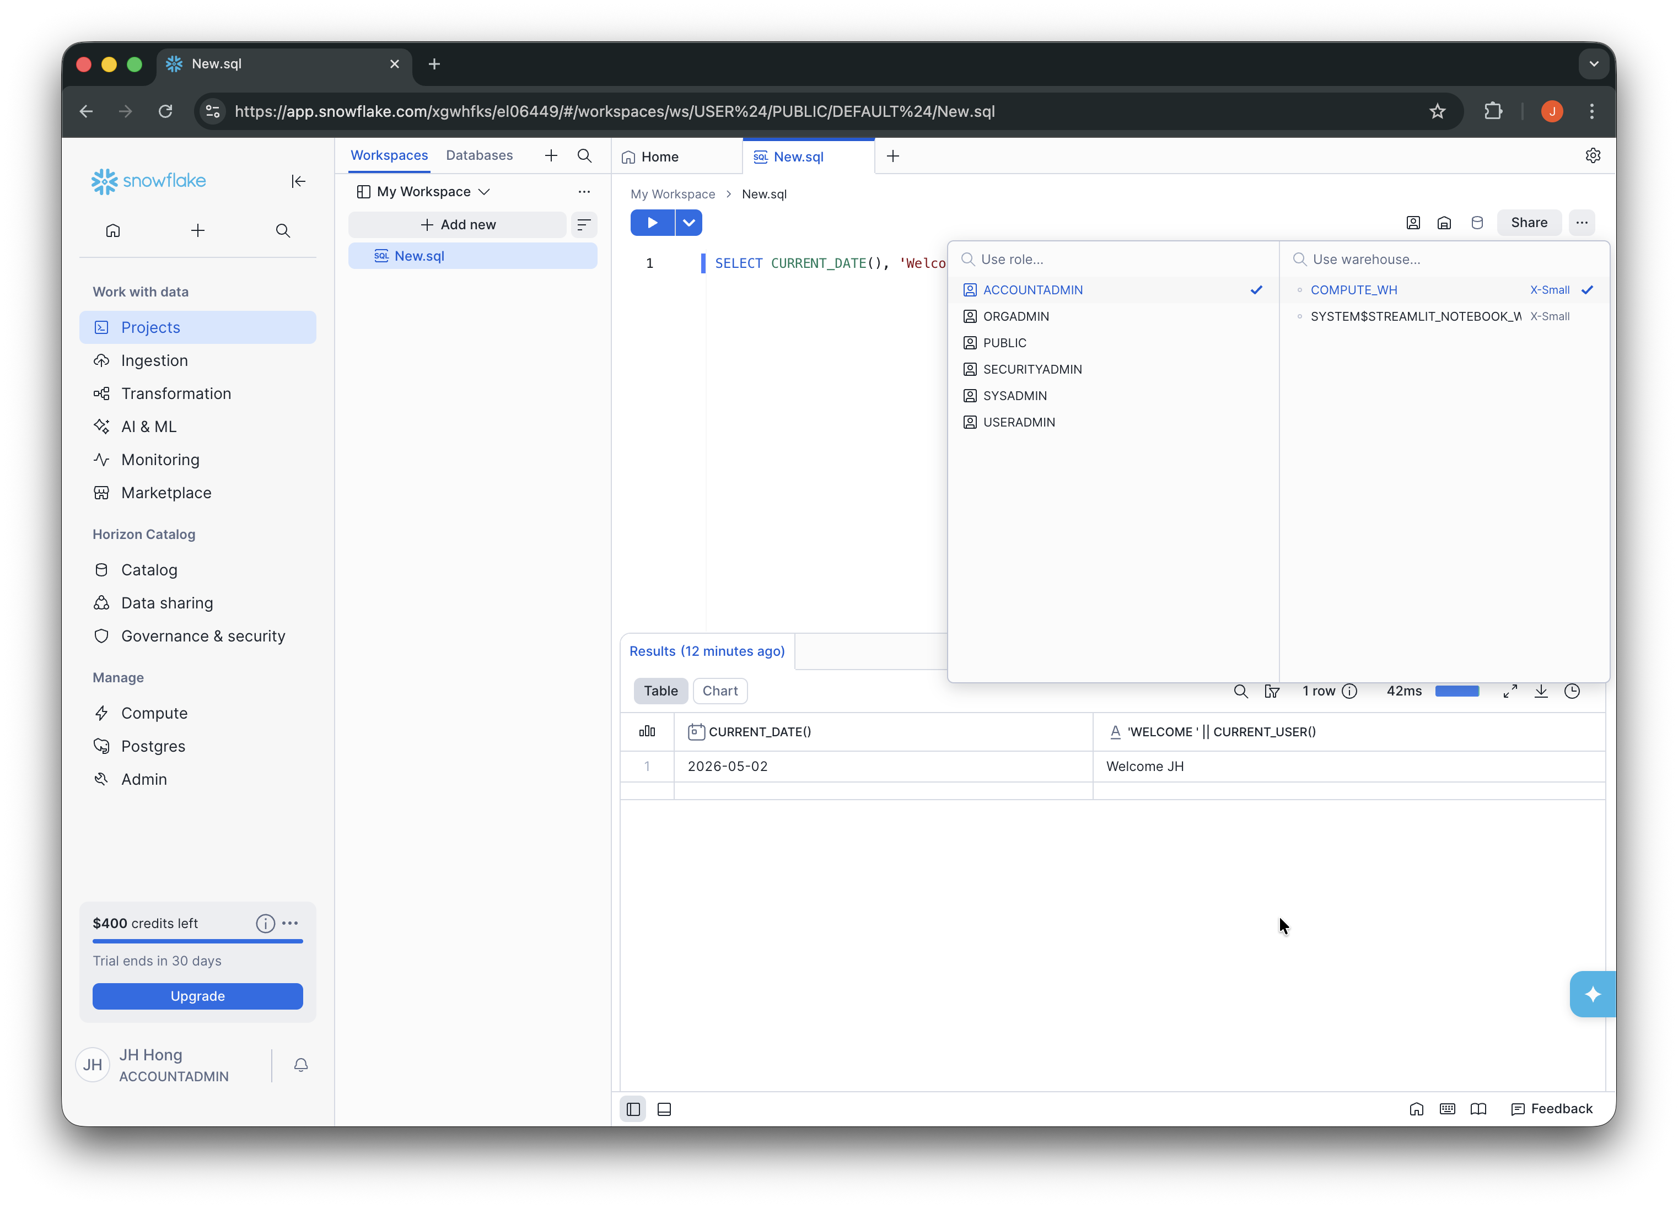This screenshot has height=1208, width=1678.
Task: Open the Marketplace menu item
Action: [197, 493]
